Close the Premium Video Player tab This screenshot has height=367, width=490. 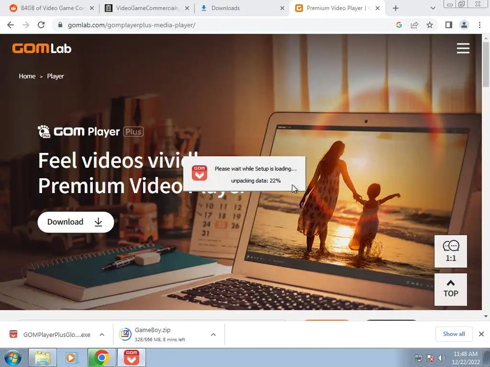pyautogui.click(x=378, y=9)
